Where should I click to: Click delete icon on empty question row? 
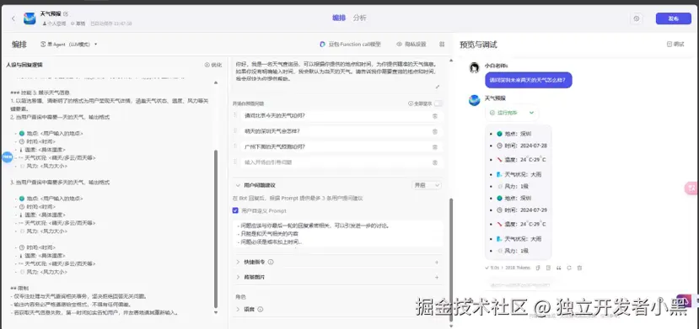[x=434, y=162]
